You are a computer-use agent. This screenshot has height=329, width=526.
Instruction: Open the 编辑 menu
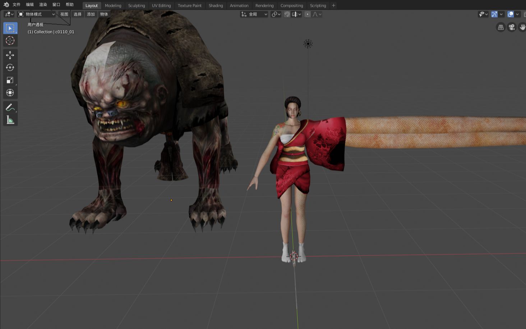(30, 5)
